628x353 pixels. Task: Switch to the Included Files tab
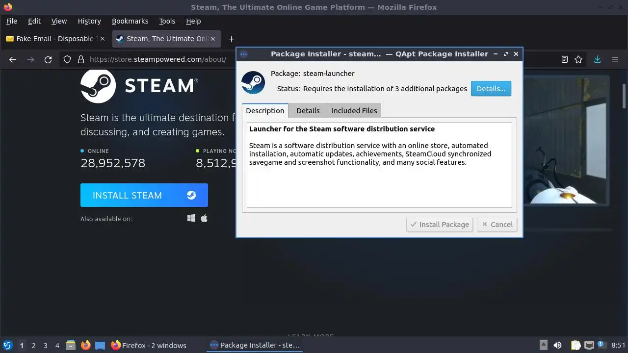click(x=354, y=110)
